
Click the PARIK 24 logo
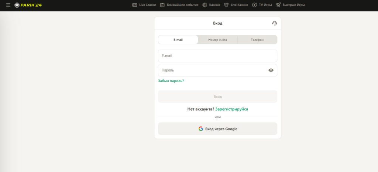tap(28, 5)
